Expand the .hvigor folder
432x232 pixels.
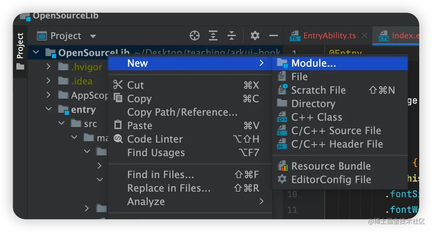click(49, 66)
